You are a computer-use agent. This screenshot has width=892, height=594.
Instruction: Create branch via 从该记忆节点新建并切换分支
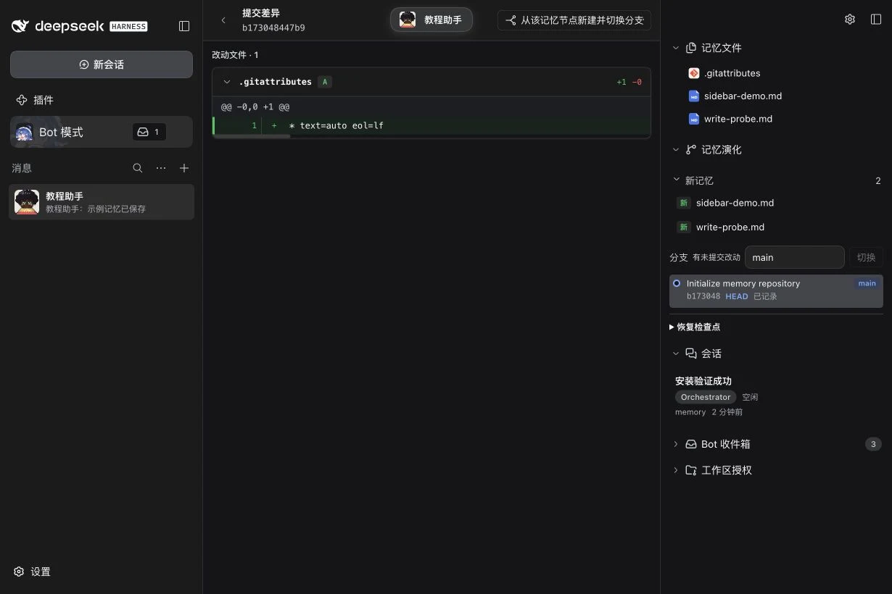(x=574, y=20)
